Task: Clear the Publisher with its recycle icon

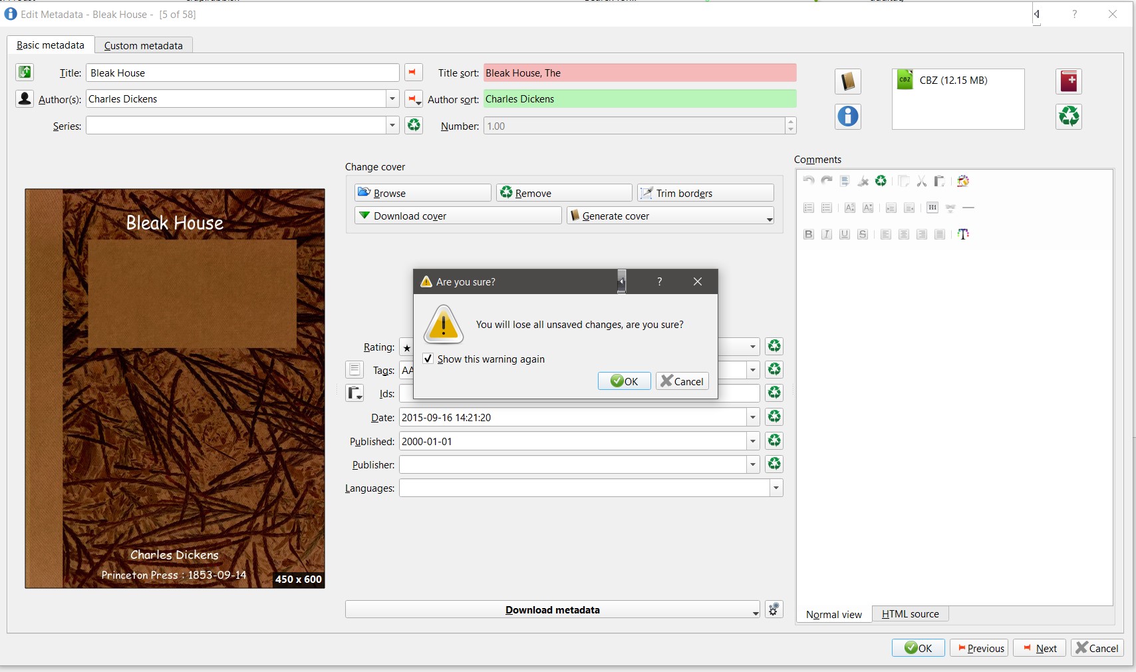Action: (x=774, y=464)
